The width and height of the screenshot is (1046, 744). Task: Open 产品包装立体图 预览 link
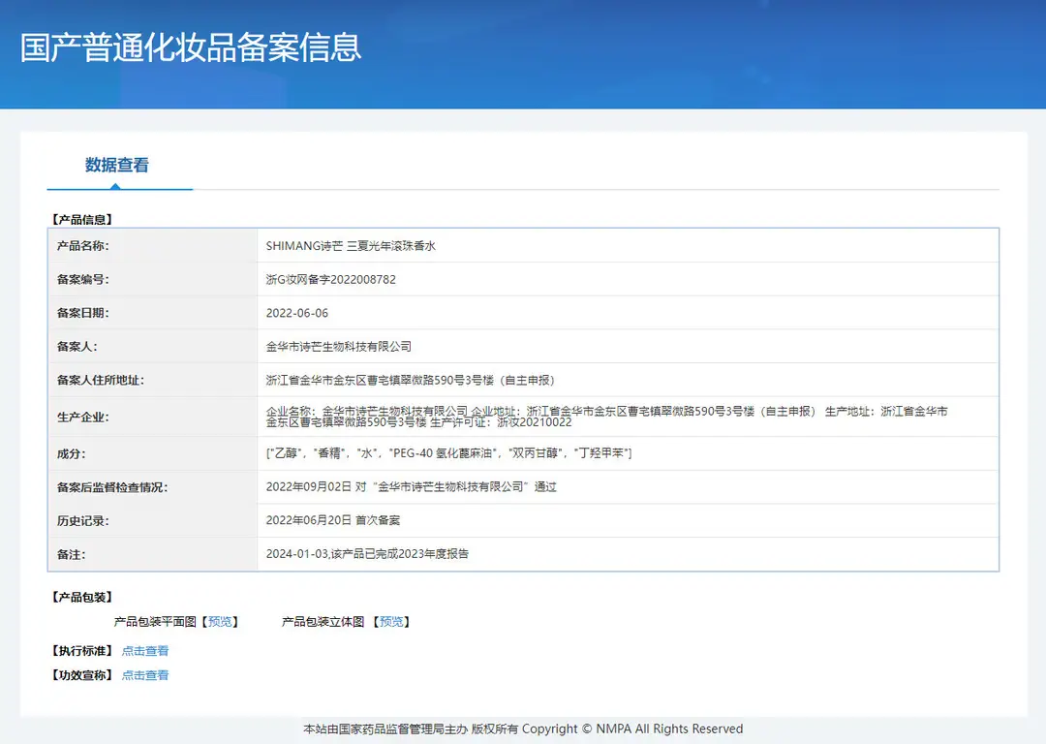(391, 622)
